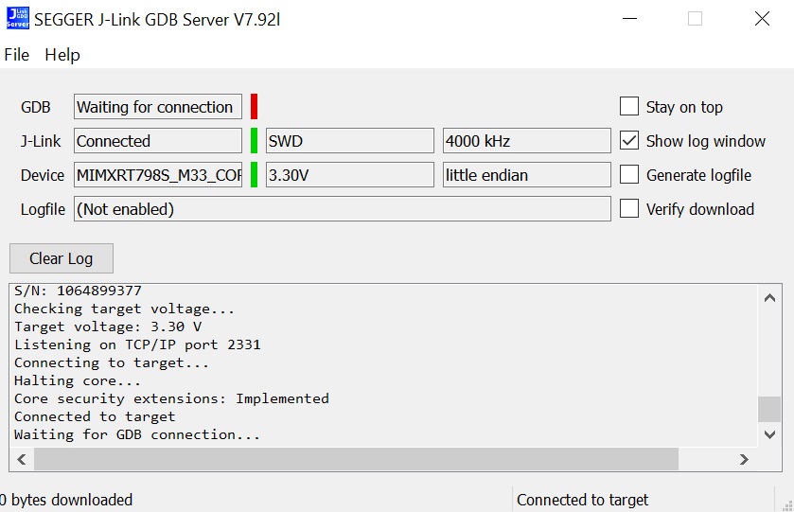
Task: Click the J-Link GDB Server title bar icon
Action: point(17,19)
